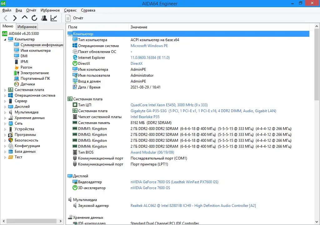Viewport: 320px width, 225px height.
Task: Click the DirectX icon in the report list
Action: 75,64
